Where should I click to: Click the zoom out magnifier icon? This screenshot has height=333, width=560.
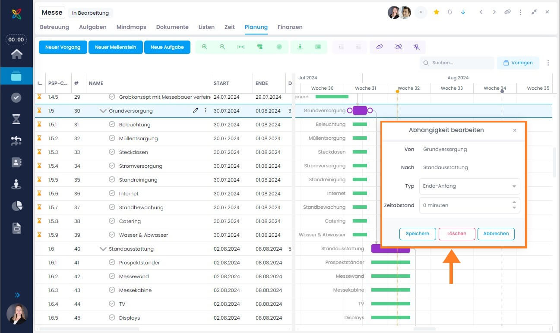point(222,47)
